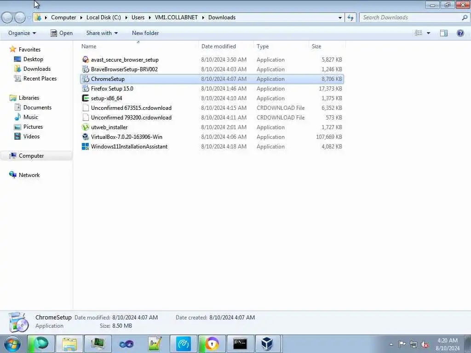Sort by the Size column header
Screen dimensions: 471x353
click(x=327, y=46)
